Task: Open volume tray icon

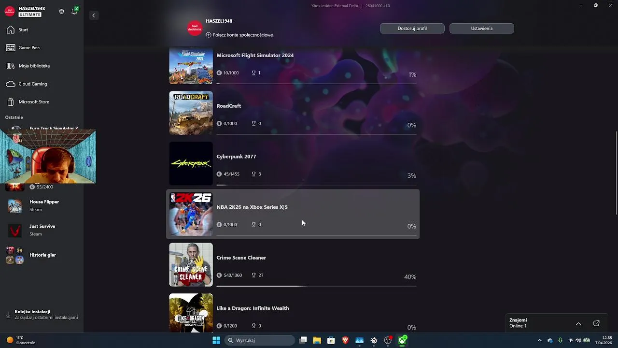Action: (x=578, y=340)
